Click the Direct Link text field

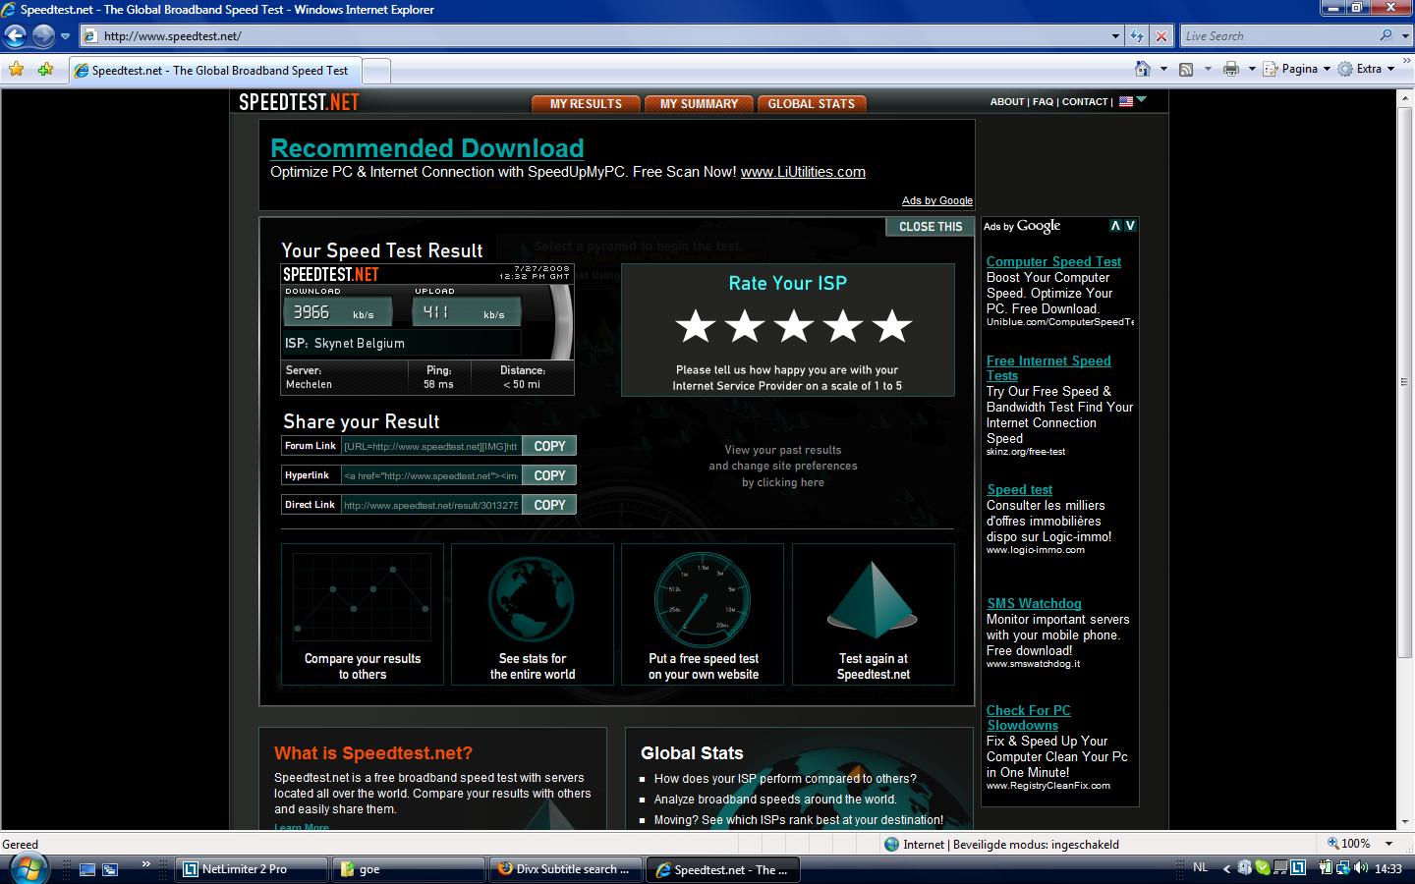431,505
